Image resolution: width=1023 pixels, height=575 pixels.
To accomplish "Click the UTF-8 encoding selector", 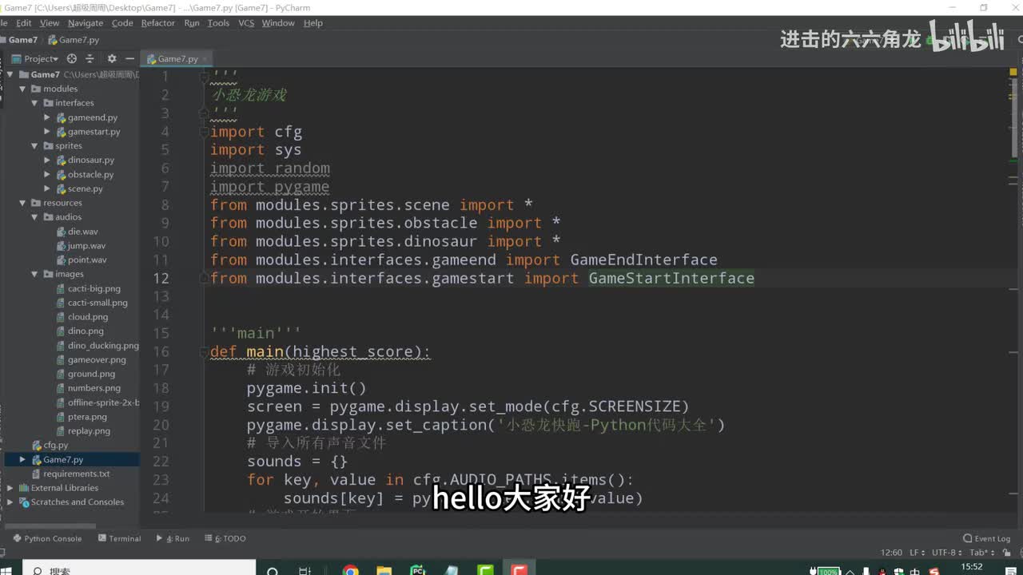I will pos(945,553).
